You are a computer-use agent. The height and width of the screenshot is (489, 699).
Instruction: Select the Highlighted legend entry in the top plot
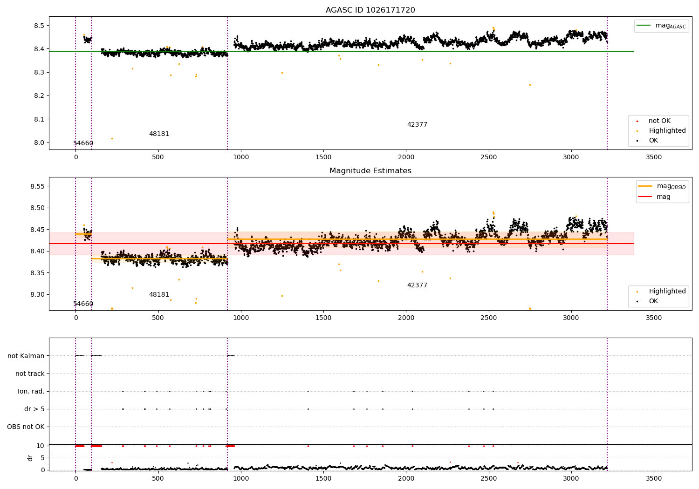(667, 131)
